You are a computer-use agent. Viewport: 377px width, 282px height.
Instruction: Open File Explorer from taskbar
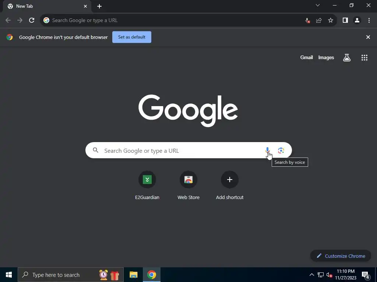tap(133, 275)
